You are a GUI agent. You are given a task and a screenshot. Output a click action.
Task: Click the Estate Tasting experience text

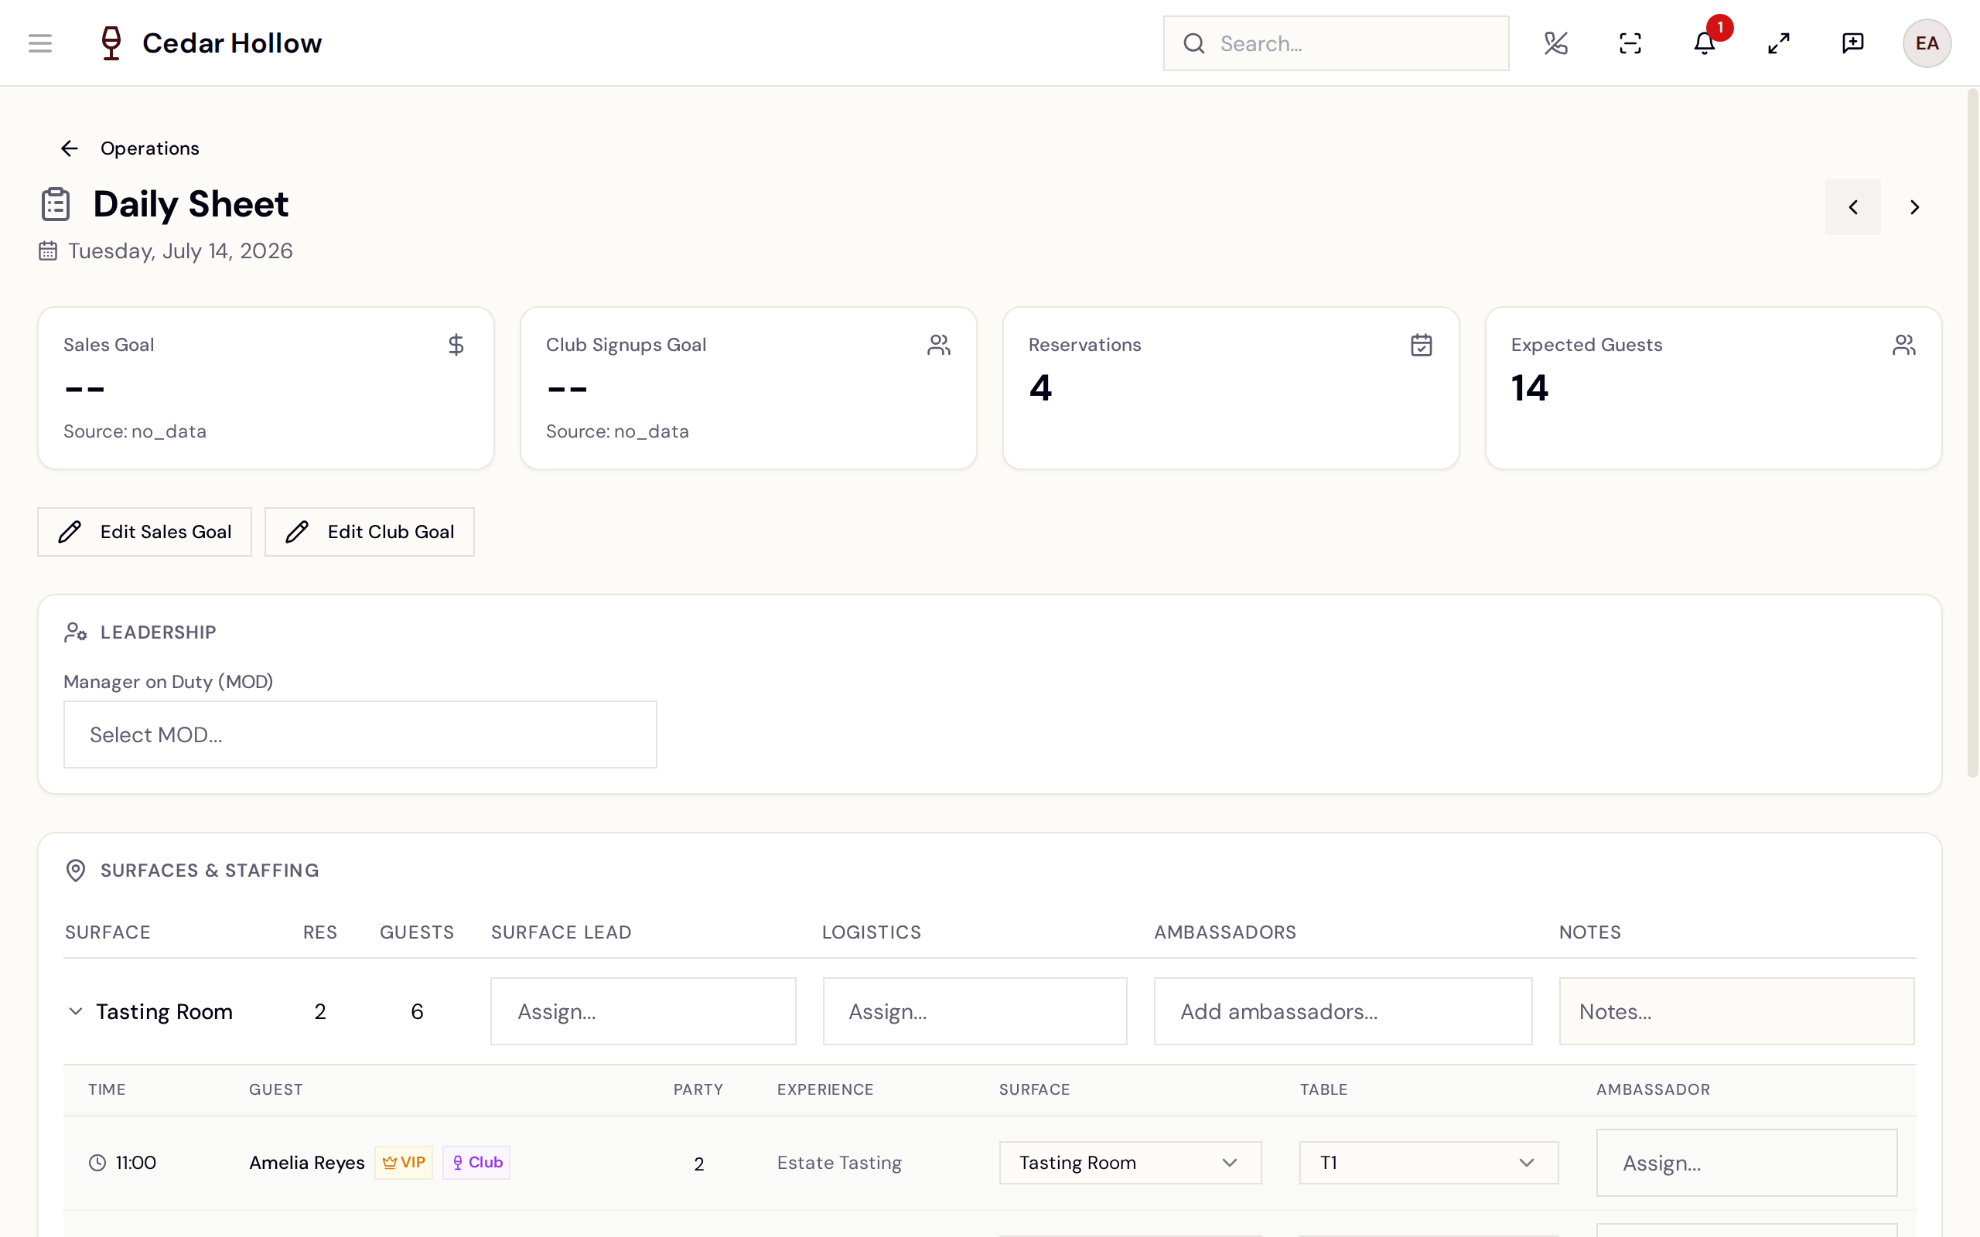(x=839, y=1163)
